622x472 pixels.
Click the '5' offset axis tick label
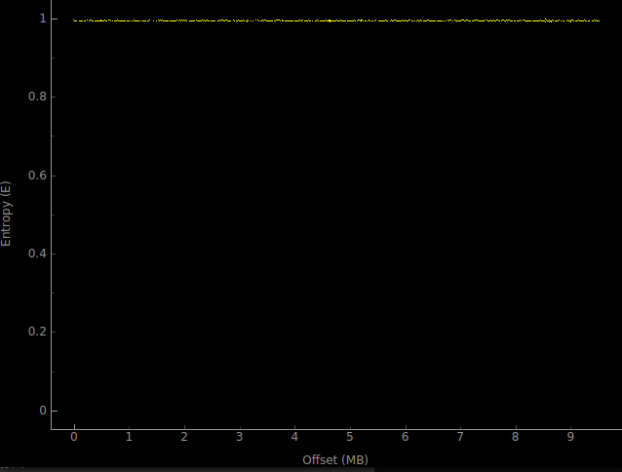(349, 437)
